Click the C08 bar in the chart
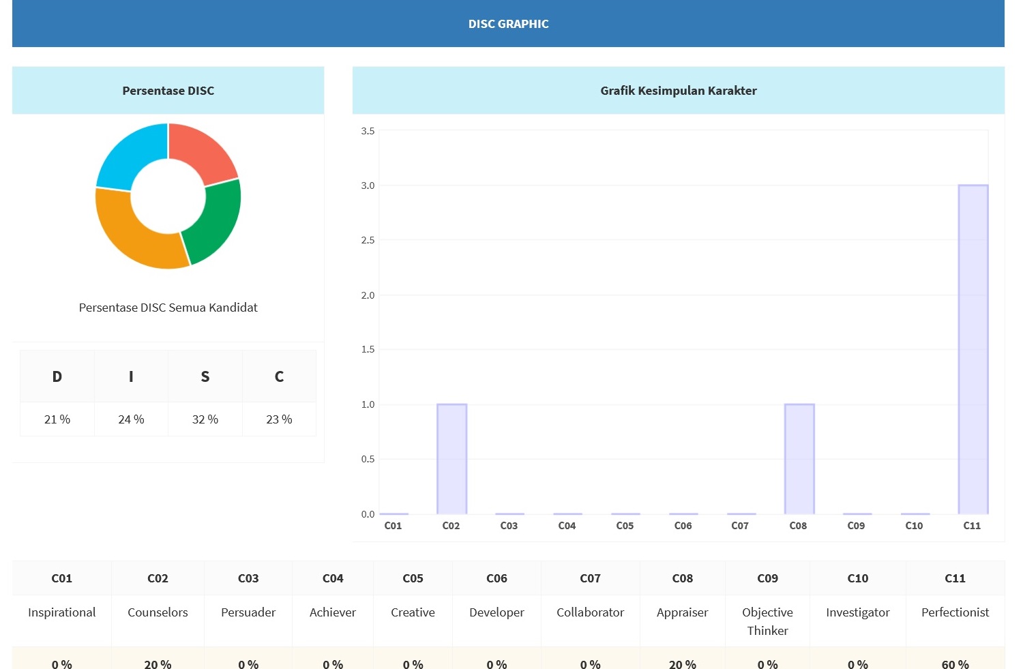This screenshot has width=1023, height=669. 799,459
